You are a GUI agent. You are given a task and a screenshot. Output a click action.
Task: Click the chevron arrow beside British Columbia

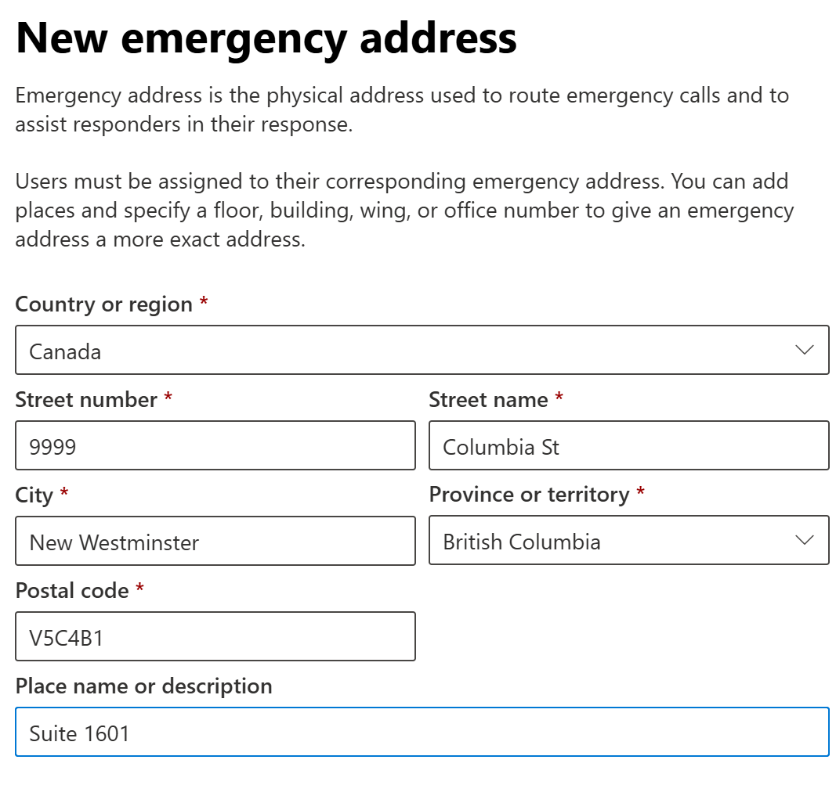804,541
